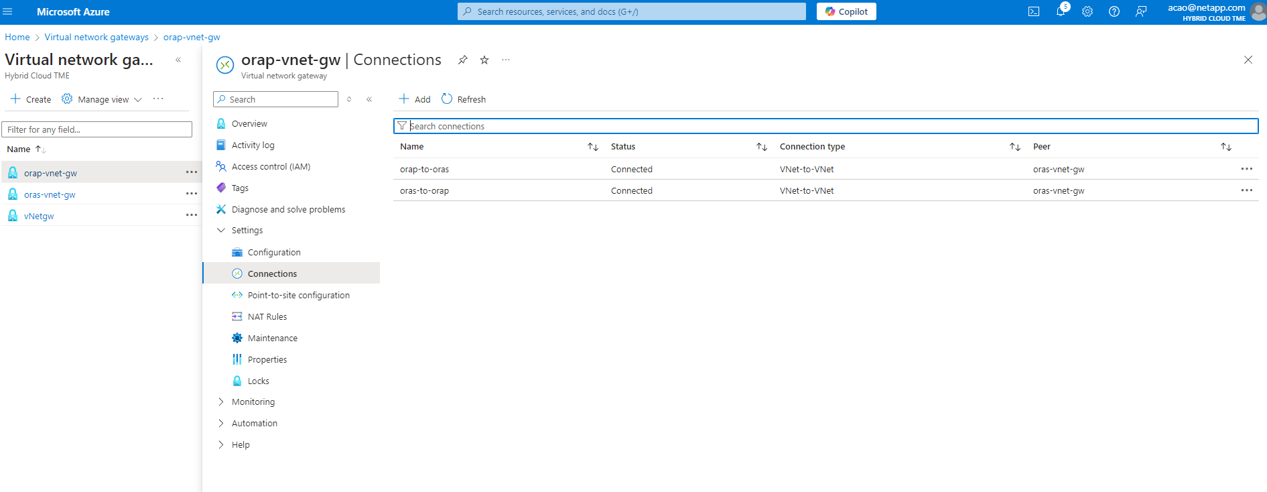The height and width of the screenshot is (492, 1267).
Task: Open oras-vnet-gw gateway link
Action: pyautogui.click(x=50, y=195)
